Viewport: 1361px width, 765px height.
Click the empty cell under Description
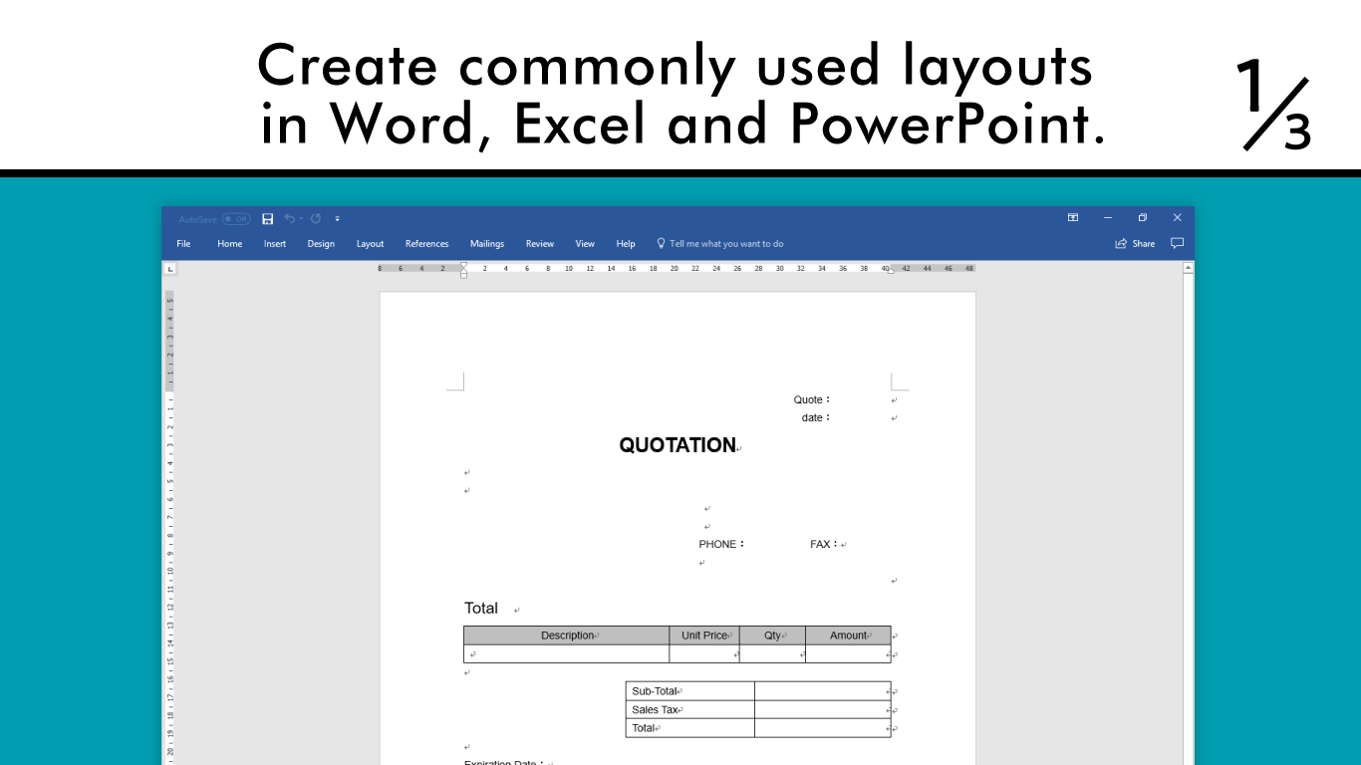click(x=567, y=653)
